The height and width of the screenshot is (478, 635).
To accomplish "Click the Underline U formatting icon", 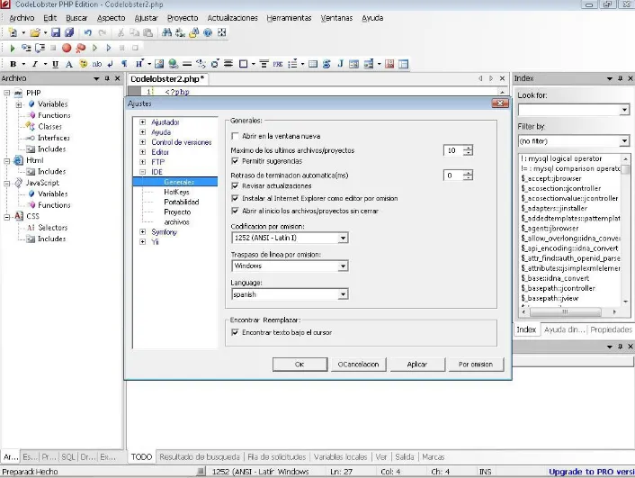I will (55, 64).
